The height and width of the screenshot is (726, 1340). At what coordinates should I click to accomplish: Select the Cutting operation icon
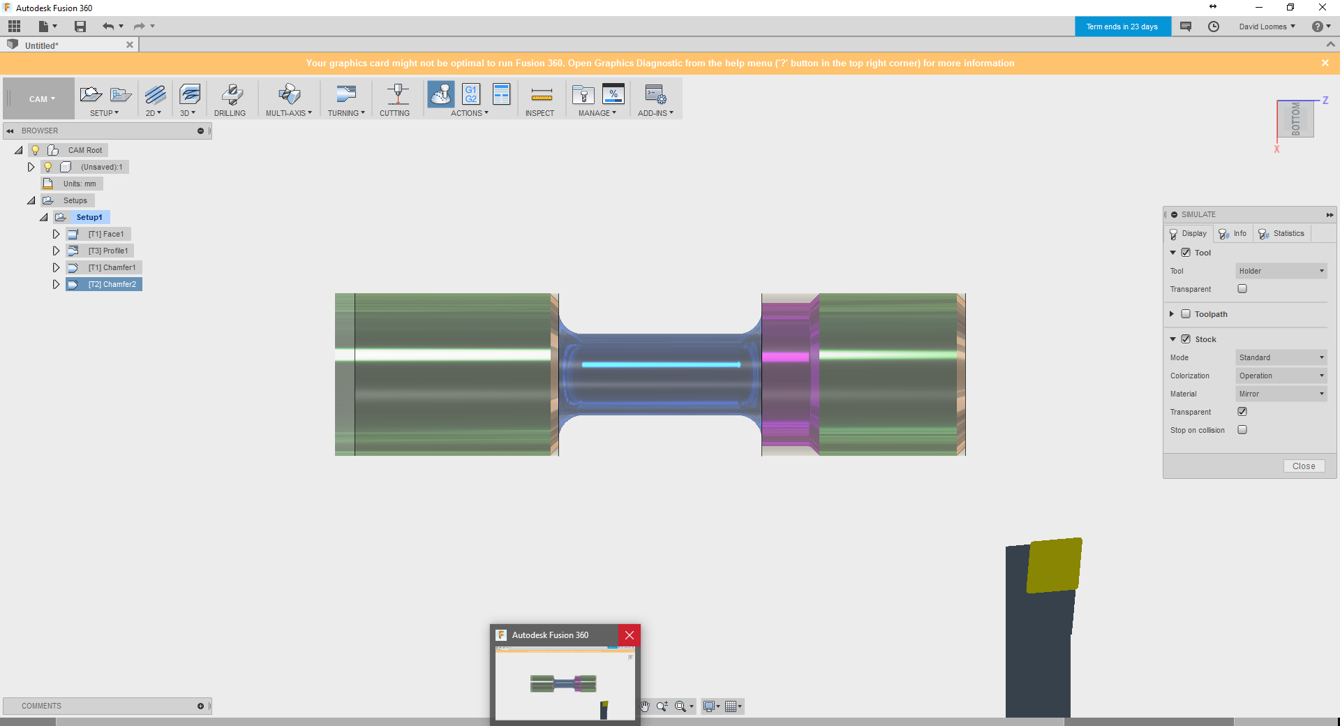tap(398, 94)
